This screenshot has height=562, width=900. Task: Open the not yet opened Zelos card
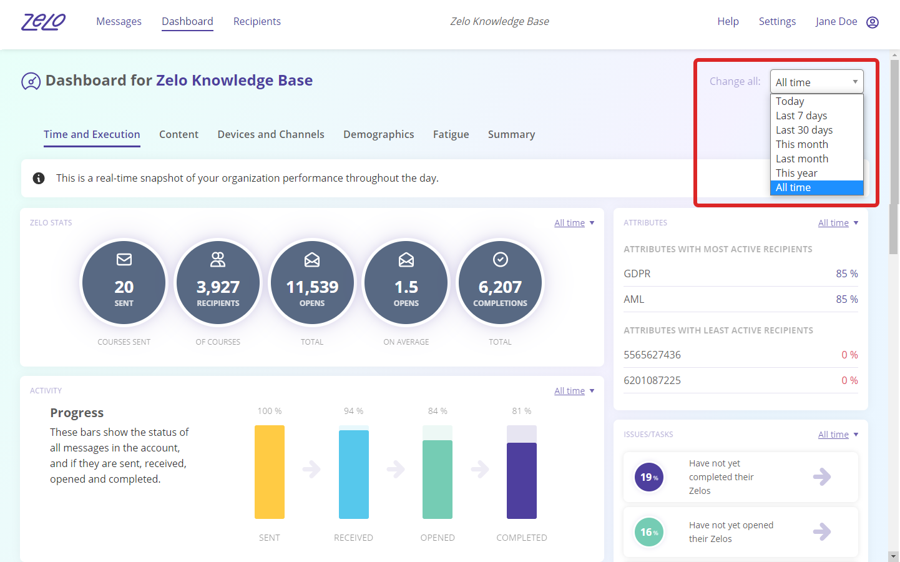point(741,532)
